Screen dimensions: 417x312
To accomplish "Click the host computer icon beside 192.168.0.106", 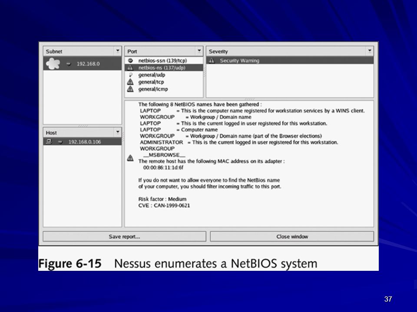I will [49, 142].
